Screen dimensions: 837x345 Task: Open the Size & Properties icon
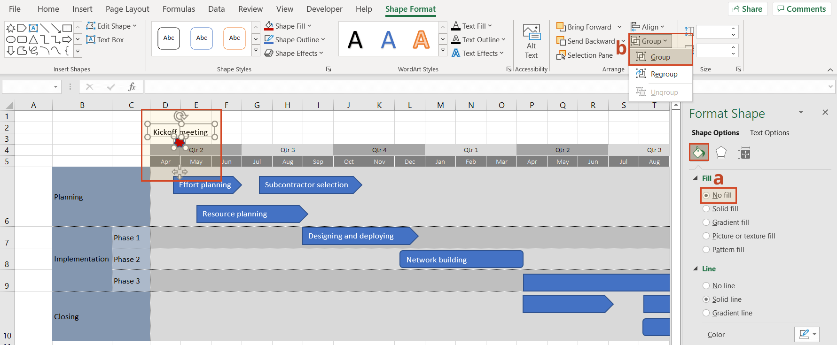tap(744, 153)
